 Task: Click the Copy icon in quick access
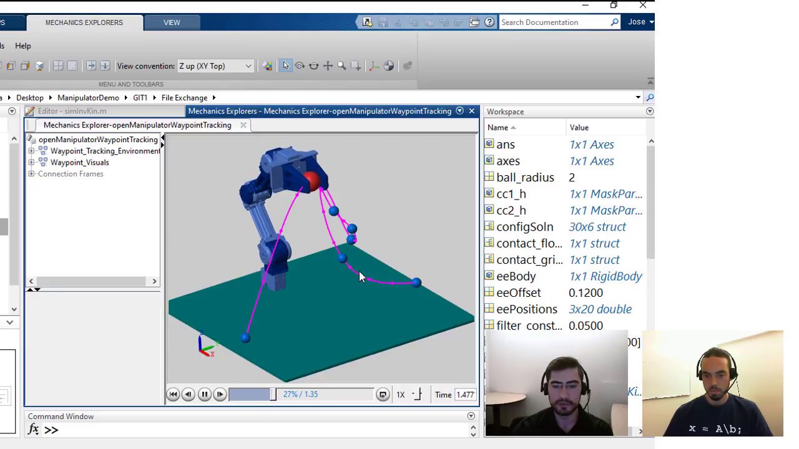click(413, 22)
